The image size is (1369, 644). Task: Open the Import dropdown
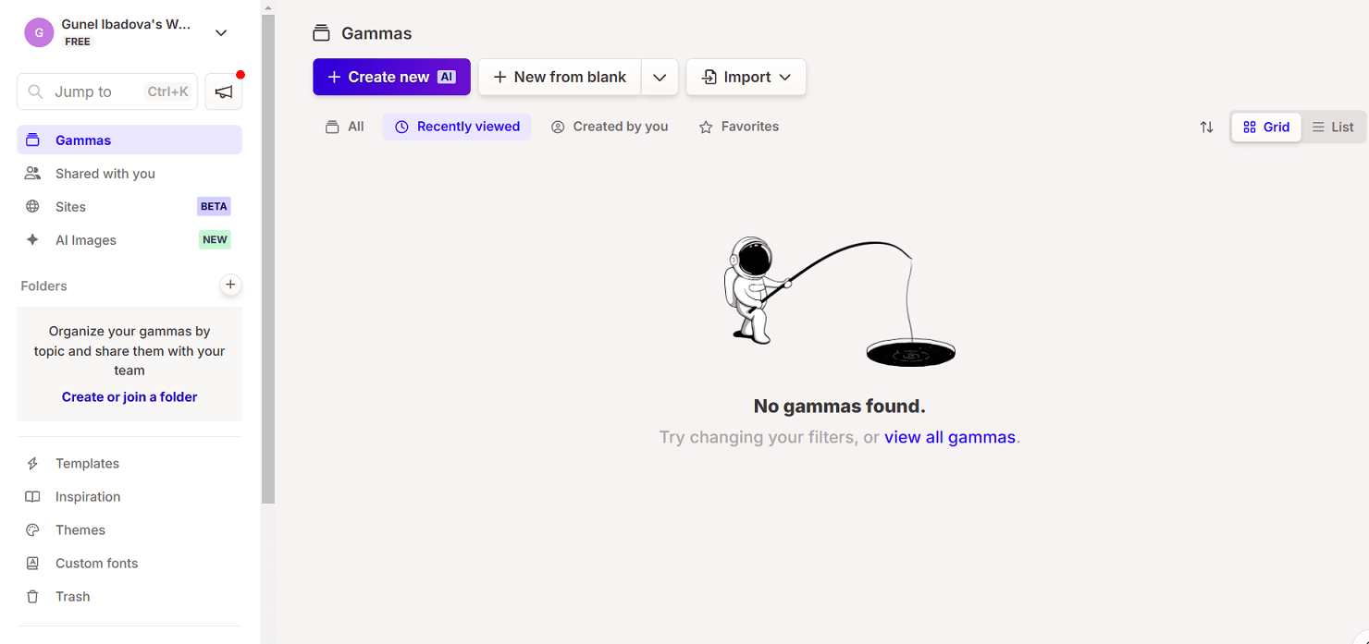coord(746,78)
